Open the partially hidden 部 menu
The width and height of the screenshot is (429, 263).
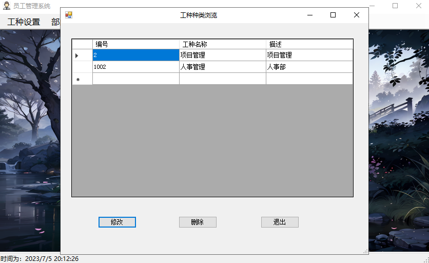pyautogui.click(x=55, y=22)
